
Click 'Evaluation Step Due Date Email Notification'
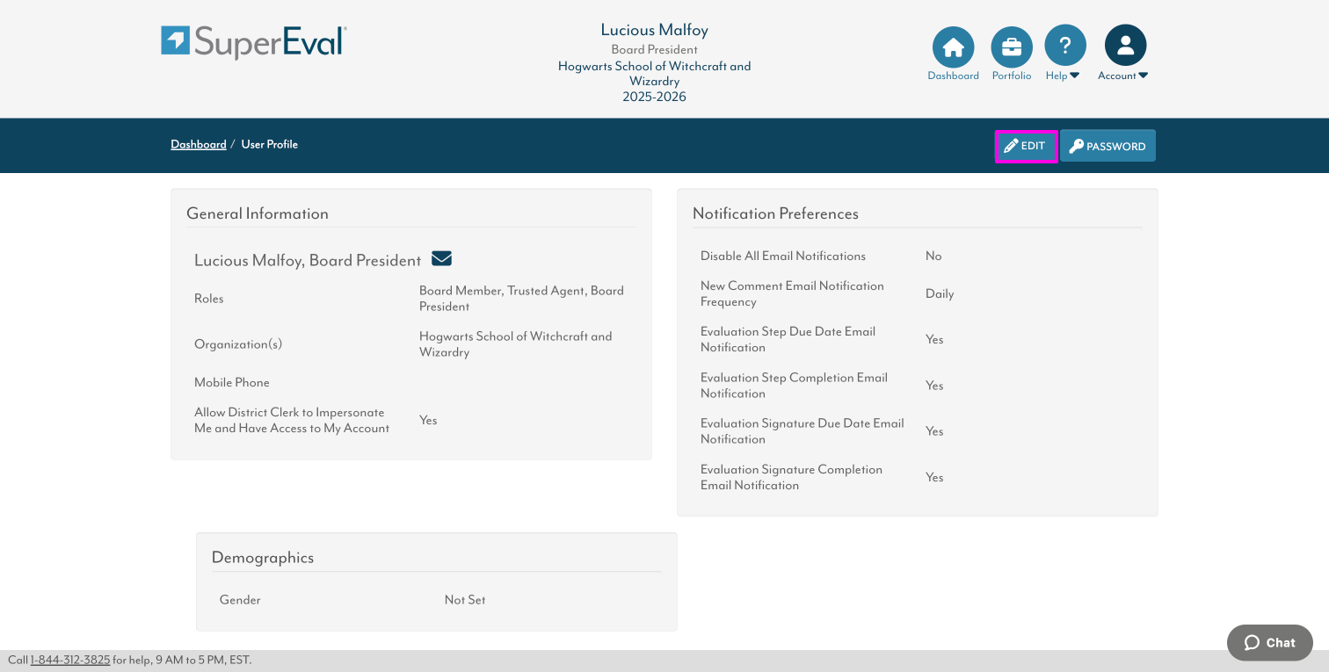click(788, 340)
